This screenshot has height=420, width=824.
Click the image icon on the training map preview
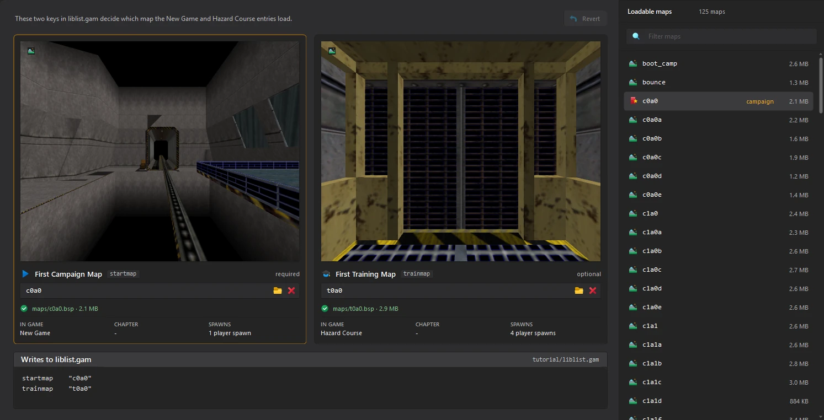[x=332, y=51]
